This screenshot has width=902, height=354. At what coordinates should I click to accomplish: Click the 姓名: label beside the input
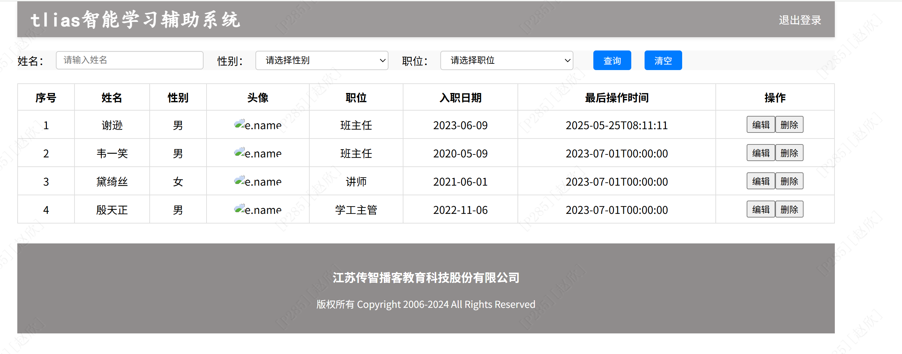click(31, 61)
